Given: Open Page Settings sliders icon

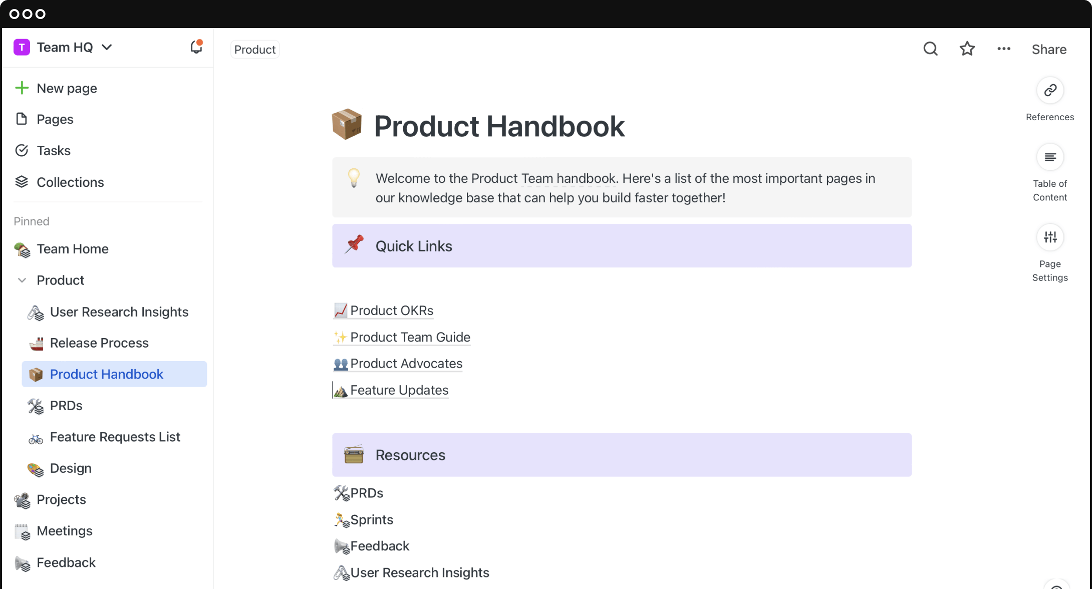Looking at the screenshot, I should 1050,237.
